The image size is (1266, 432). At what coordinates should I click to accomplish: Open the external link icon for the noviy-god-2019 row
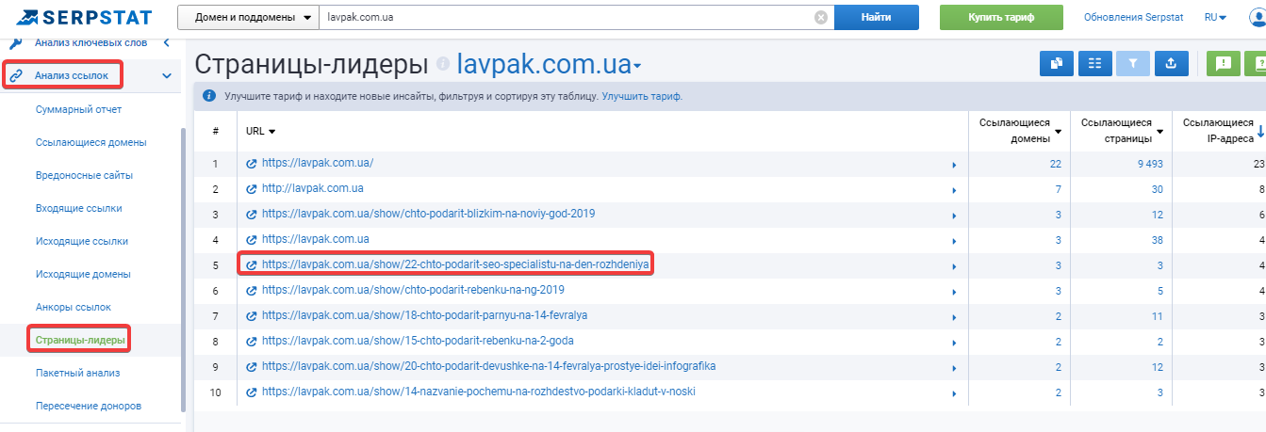coord(252,215)
